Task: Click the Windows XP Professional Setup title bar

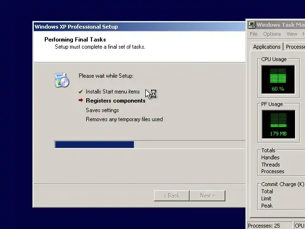Action: [140, 27]
